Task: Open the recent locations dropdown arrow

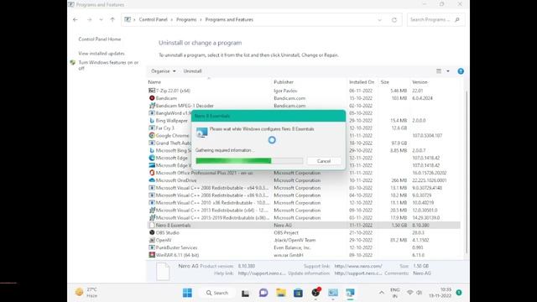Action: [101, 20]
